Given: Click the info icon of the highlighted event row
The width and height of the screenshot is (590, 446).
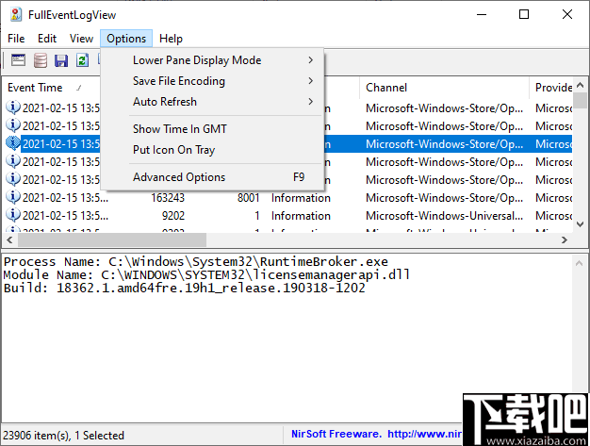Looking at the screenshot, I should pyautogui.click(x=13, y=143).
